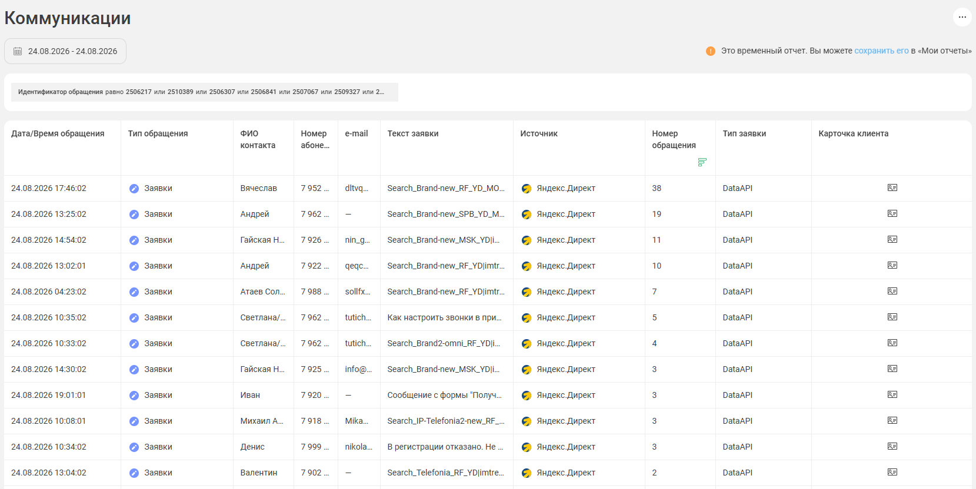Open date range picker 24.08.2026 - 24.08.2026

(65, 51)
